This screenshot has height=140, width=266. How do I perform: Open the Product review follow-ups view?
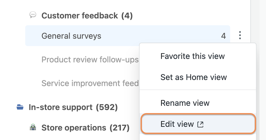click(x=90, y=60)
